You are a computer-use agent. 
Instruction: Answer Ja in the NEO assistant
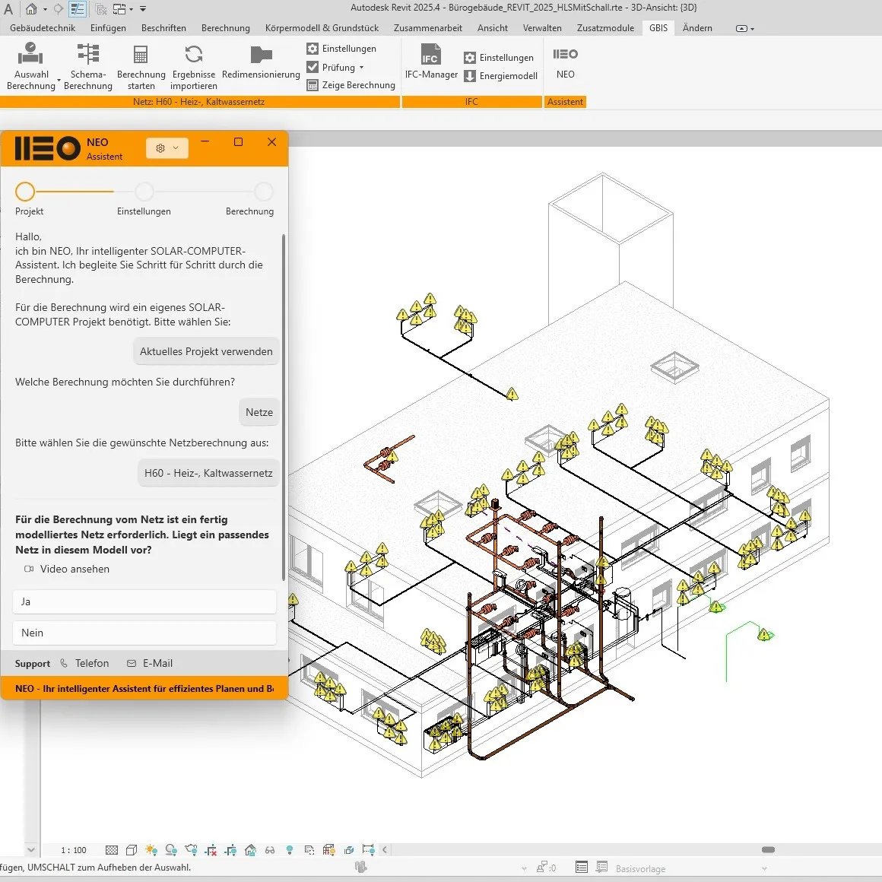(144, 601)
